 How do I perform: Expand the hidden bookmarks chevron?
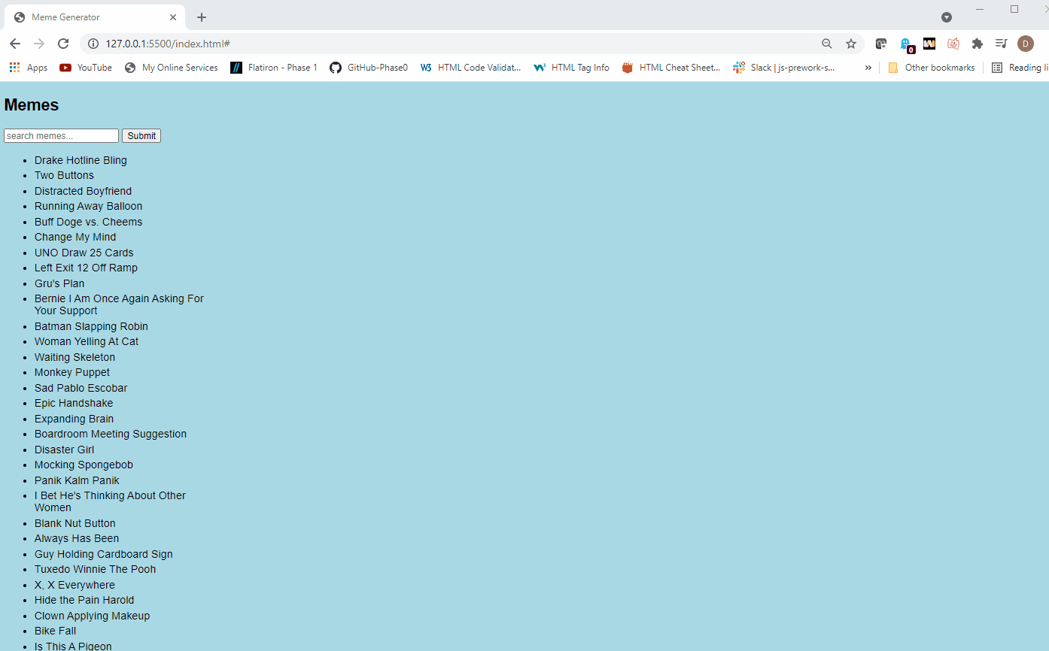868,68
